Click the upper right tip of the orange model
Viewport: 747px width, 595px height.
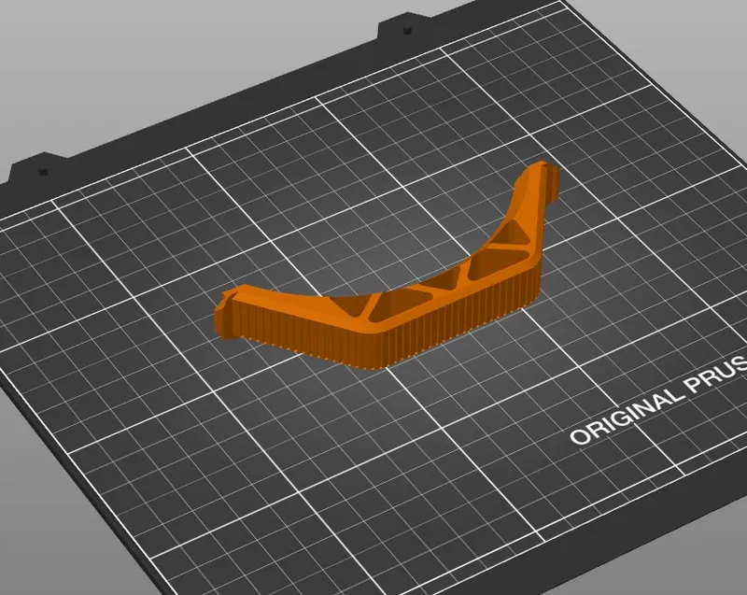(546, 177)
